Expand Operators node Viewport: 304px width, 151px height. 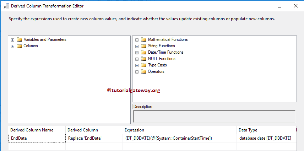point(137,72)
